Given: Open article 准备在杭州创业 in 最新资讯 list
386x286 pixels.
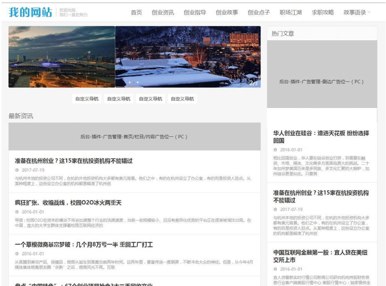Looking at the screenshot, I should (74, 161).
